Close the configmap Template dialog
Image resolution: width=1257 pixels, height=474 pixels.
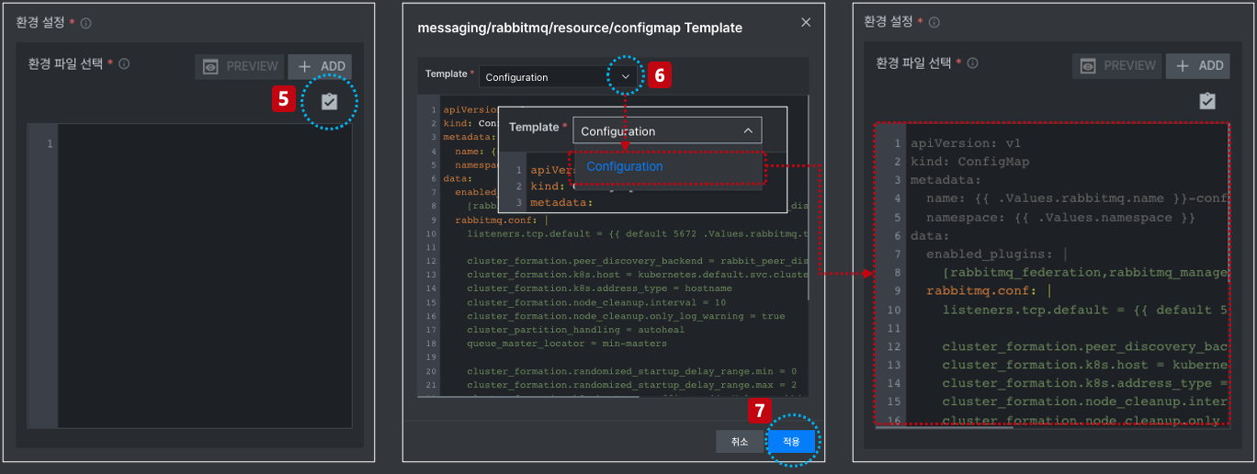806,22
